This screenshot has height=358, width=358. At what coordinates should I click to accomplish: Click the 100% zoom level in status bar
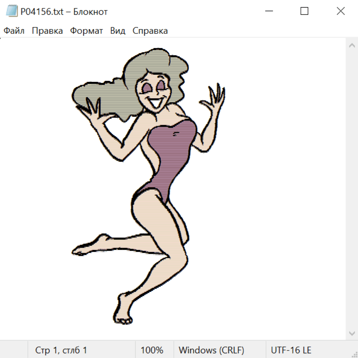(152, 350)
